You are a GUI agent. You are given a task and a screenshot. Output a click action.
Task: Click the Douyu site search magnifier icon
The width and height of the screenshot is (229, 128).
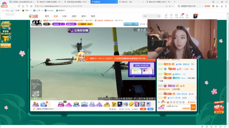159,16
